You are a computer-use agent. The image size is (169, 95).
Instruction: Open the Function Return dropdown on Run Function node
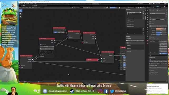47,53
